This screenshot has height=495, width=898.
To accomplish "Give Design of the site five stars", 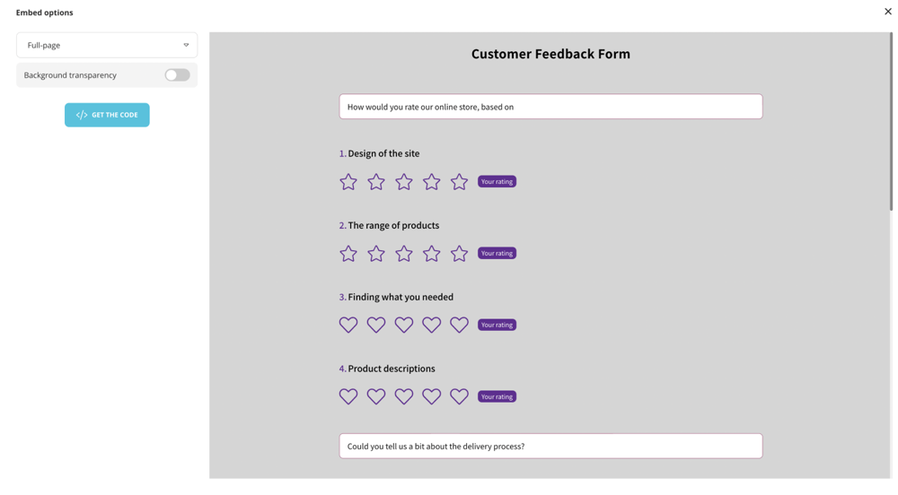I will (459, 182).
